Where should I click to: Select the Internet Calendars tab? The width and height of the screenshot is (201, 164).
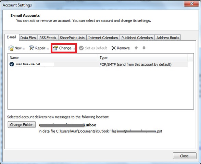point(103,38)
